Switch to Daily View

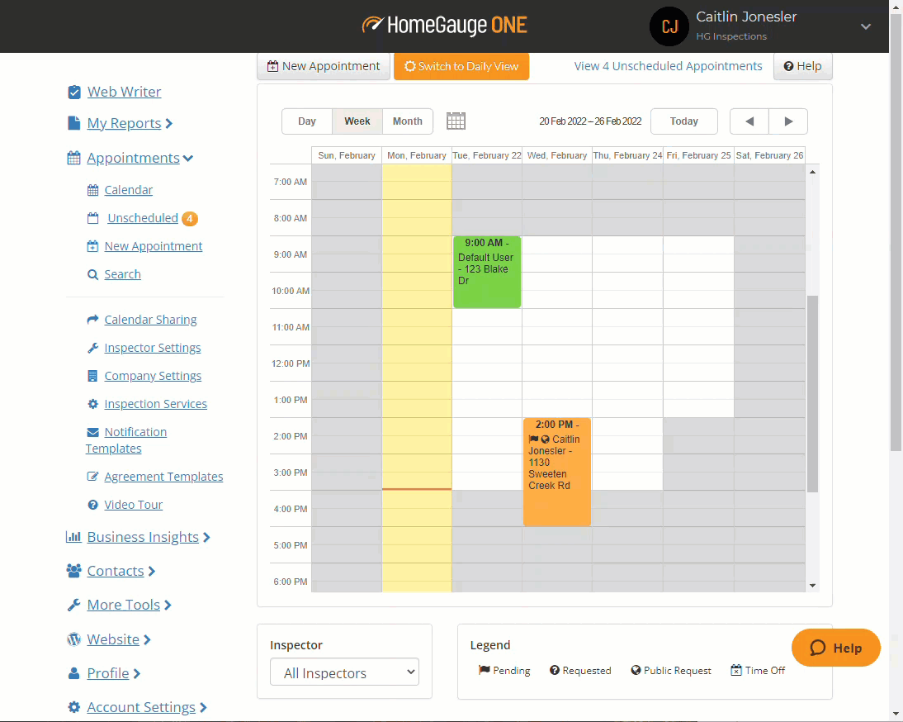pos(461,66)
